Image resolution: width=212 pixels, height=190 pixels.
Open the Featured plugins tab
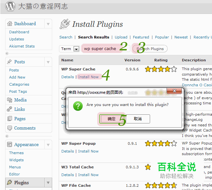141,37
